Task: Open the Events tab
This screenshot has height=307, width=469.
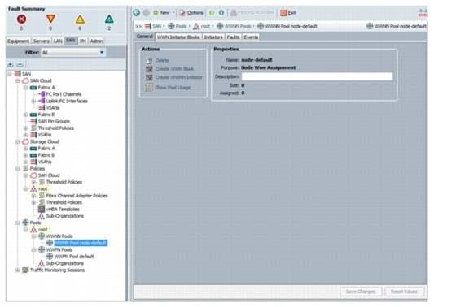Action: click(251, 37)
